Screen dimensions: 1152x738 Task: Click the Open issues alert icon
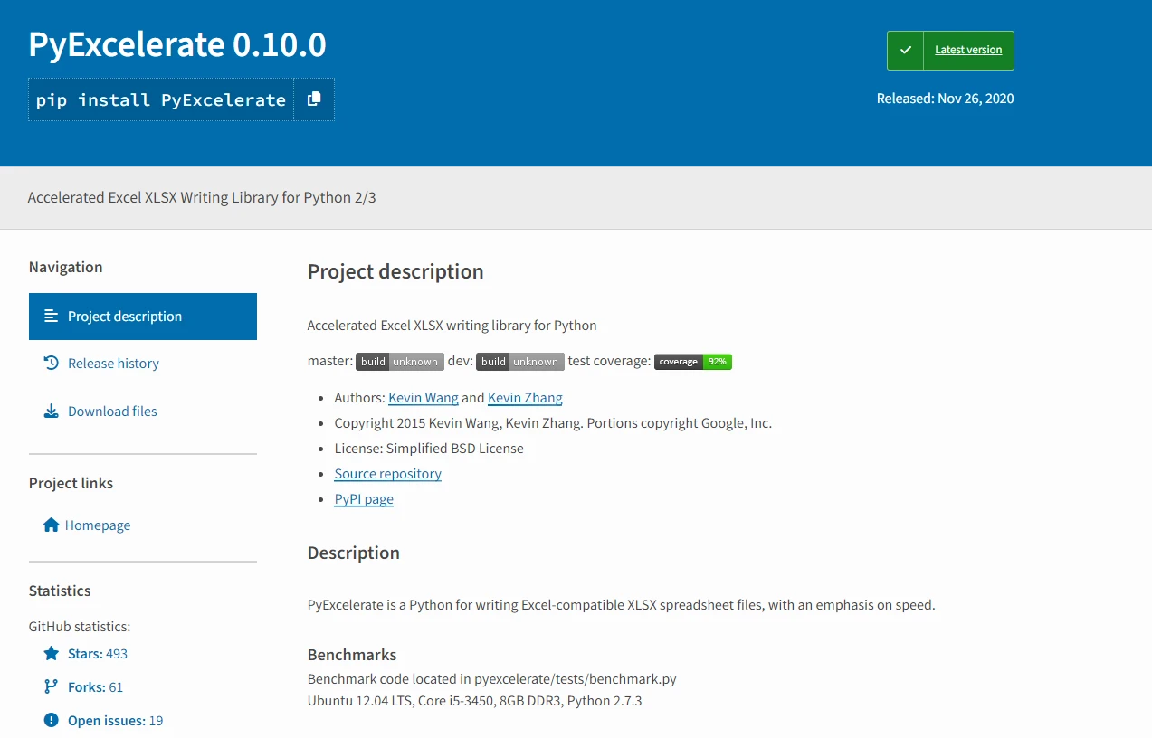point(52,721)
